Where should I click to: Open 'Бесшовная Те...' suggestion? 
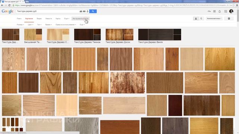coord(33,36)
